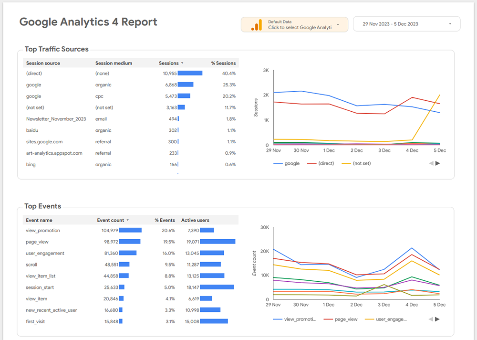The image size is (477, 340).
Task: Click the yellow (not set) legend swatch
Action: tap(345, 163)
